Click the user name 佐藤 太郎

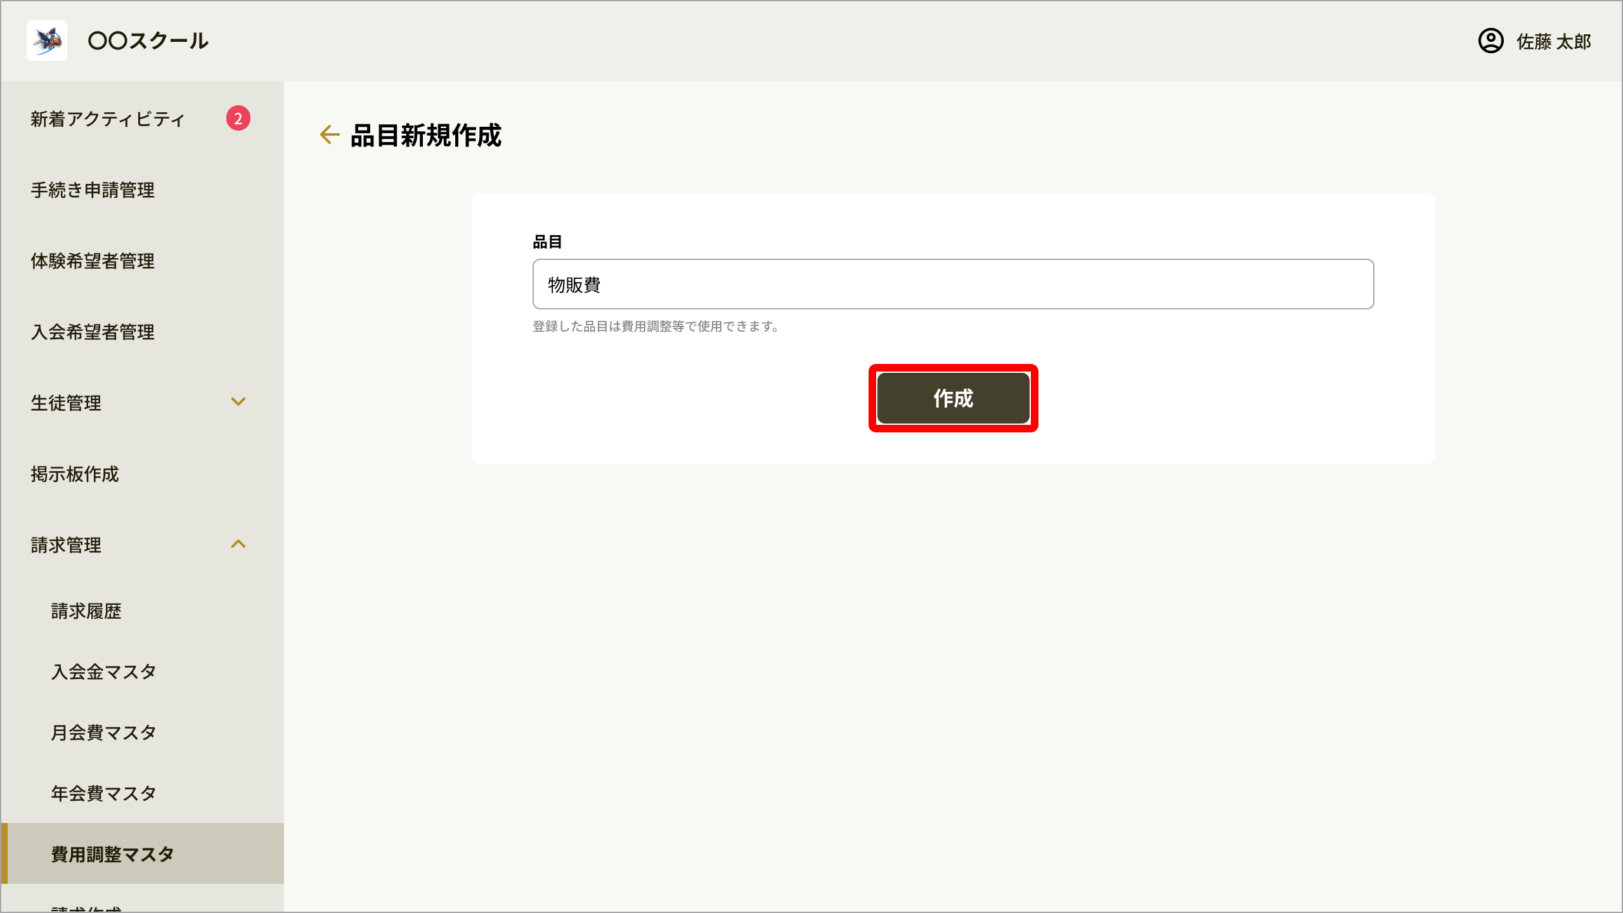(1553, 42)
